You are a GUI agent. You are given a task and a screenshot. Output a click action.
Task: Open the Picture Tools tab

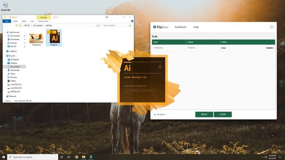point(44,21)
